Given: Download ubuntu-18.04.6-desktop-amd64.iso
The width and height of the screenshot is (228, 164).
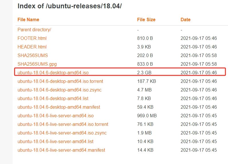Looking at the screenshot, I should (x=53, y=73).
